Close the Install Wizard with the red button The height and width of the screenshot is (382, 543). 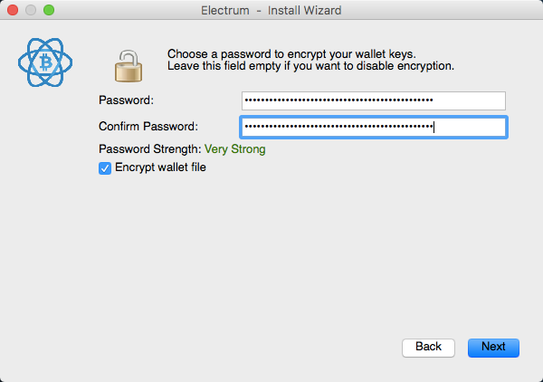[13, 10]
